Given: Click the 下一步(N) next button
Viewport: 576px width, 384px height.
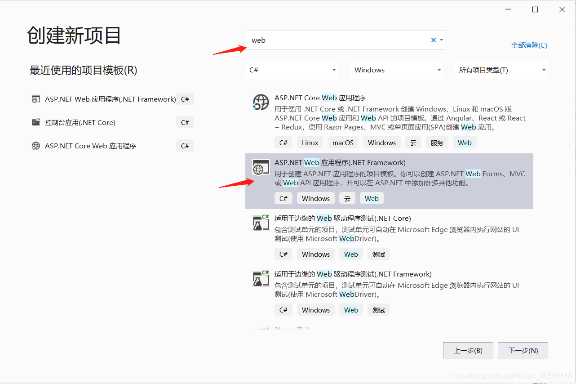Looking at the screenshot, I should [x=523, y=350].
